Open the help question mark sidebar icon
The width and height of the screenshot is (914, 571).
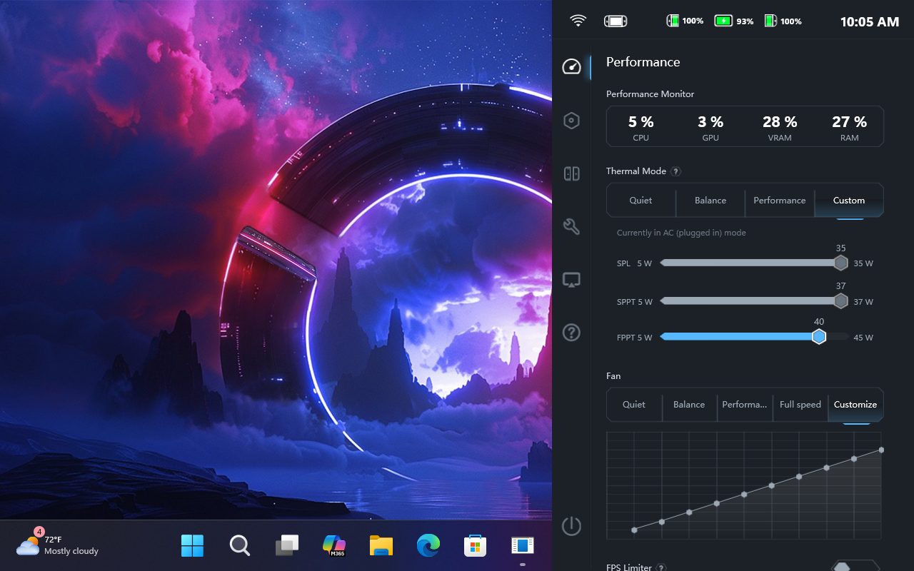click(x=571, y=333)
